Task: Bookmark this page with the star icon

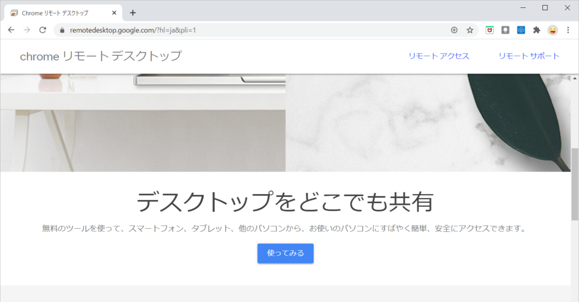Action: tap(470, 30)
